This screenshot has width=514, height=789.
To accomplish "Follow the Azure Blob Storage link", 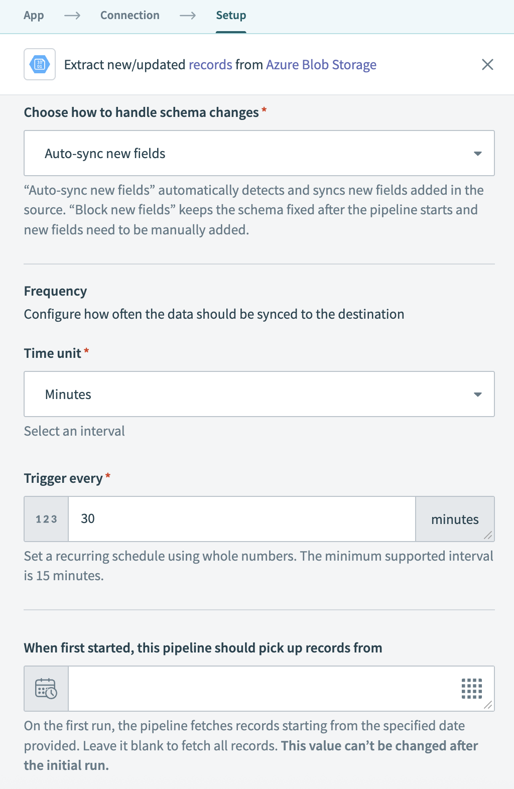I will 321,64.
